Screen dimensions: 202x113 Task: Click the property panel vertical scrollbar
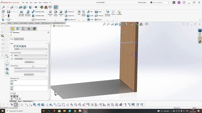pos(49,67)
